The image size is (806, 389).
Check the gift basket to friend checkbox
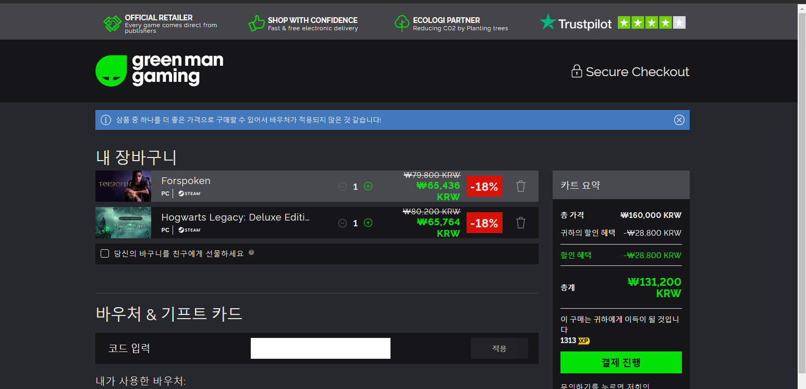point(105,253)
